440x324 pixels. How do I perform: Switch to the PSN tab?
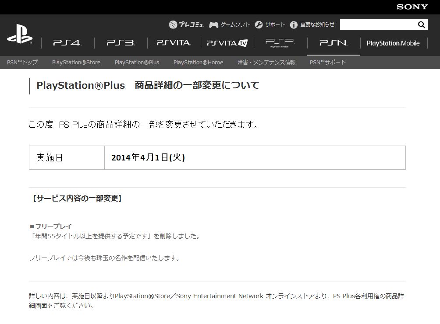[334, 43]
